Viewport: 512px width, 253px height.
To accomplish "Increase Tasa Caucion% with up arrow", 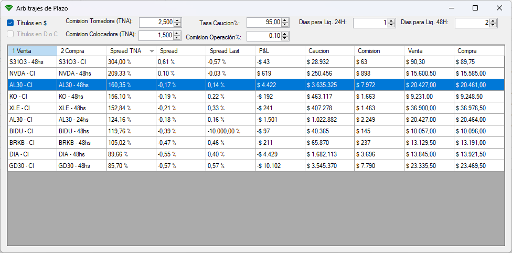I will [x=285, y=20].
